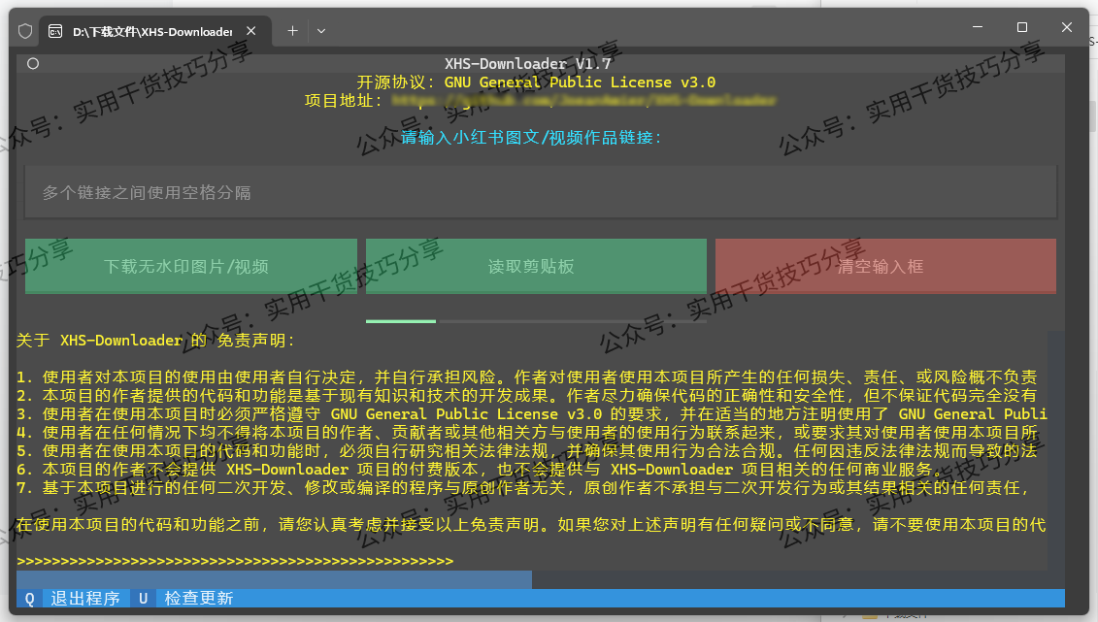Open a new terminal tab with the plus icon
The width and height of the screenshot is (1098, 622).
pyautogui.click(x=291, y=30)
